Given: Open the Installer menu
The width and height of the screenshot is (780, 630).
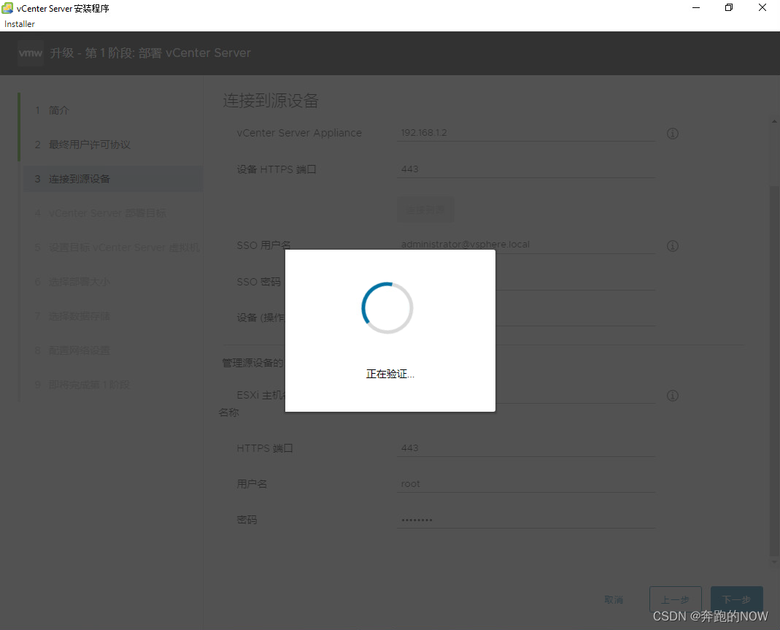Looking at the screenshot, I should pyautogui.click(x=20, y=24).
